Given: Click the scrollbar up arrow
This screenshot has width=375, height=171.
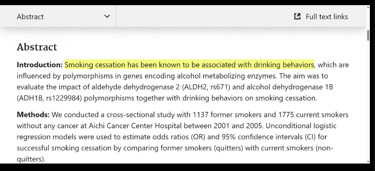Looking at the screenshot, I should (x=368, y=7).
